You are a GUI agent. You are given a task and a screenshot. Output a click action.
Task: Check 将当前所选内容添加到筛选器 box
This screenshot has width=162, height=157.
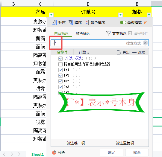(60, 64)
